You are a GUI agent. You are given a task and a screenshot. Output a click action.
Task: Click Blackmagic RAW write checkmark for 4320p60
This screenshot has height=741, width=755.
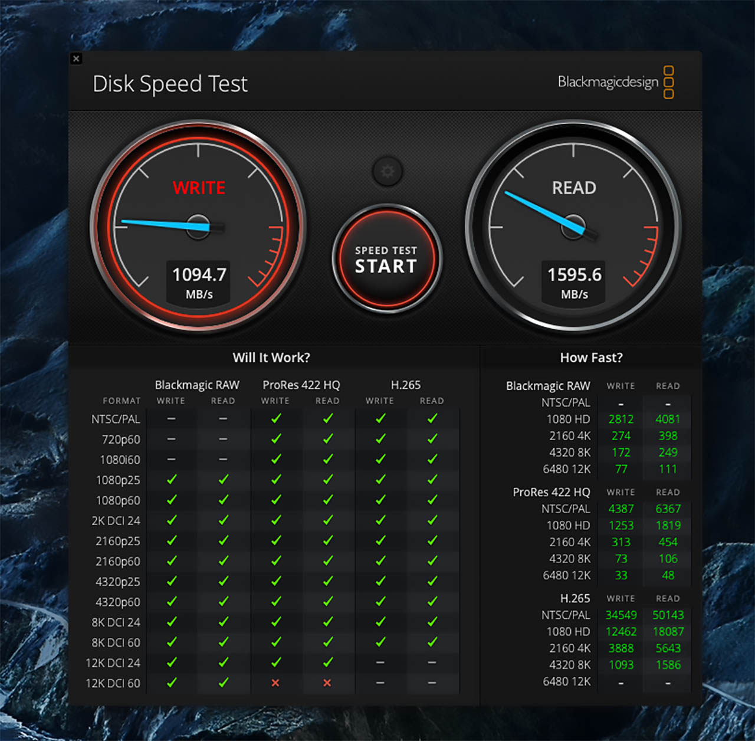(x=172, y=601)
